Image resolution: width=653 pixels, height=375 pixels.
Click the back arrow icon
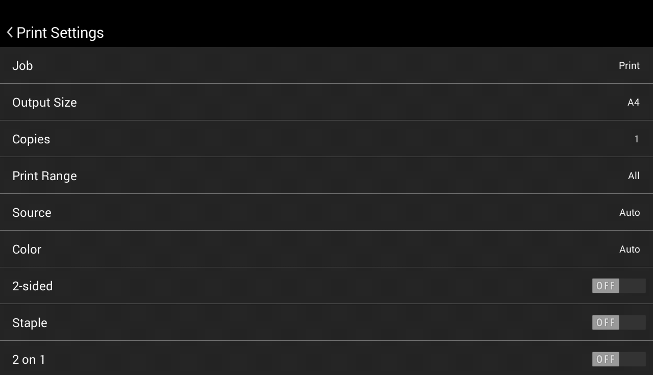tap(10, 33)
